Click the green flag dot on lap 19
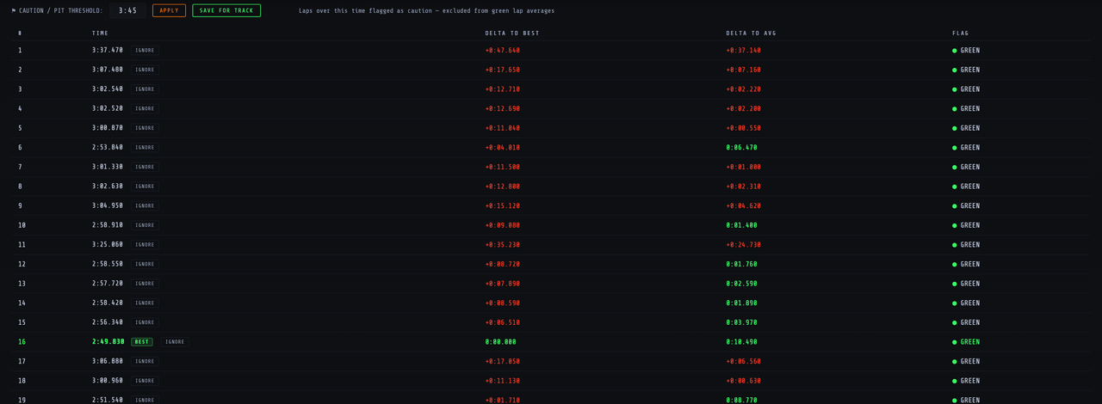 pyautogui.click(x=955, y=401)
